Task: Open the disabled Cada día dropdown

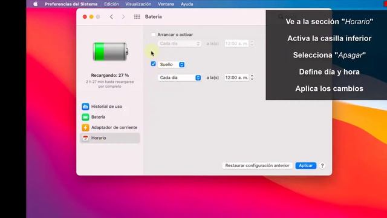Action: [x=180, y=44]
